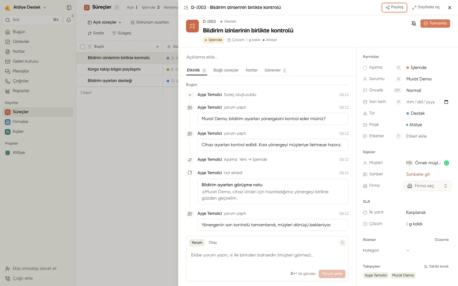
Task: Open panel with Sayfada aç
Action: (426, 7)
